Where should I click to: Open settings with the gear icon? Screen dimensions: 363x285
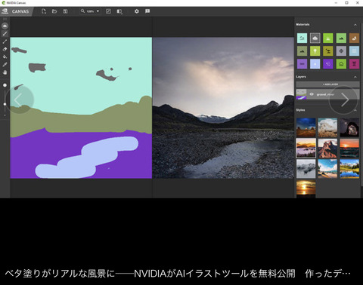(137, 11)
